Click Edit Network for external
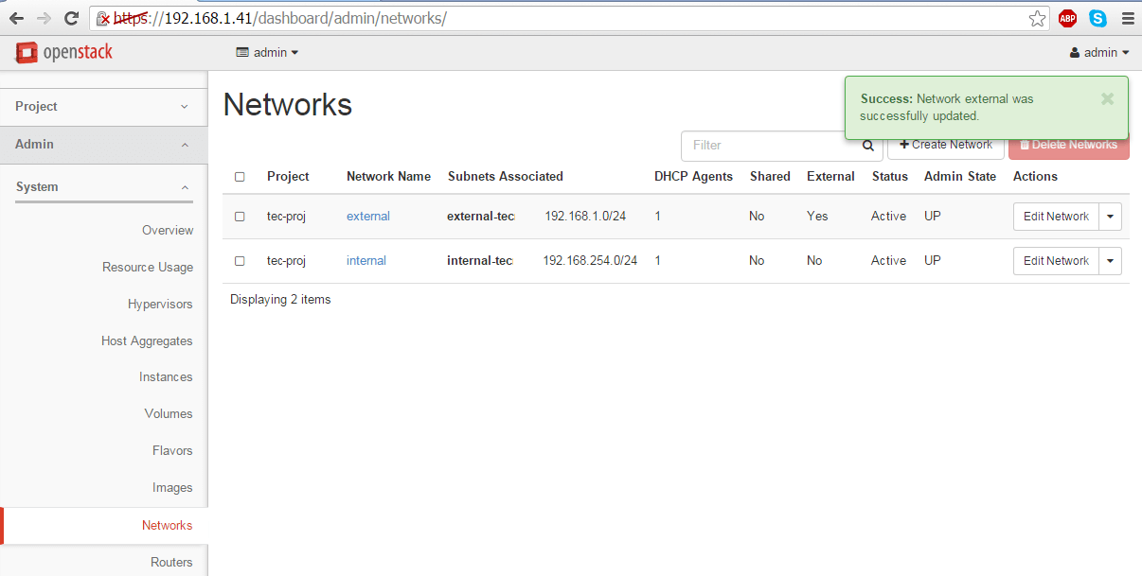Viewport: 1142px width, 576px height. coord(1056,217)
